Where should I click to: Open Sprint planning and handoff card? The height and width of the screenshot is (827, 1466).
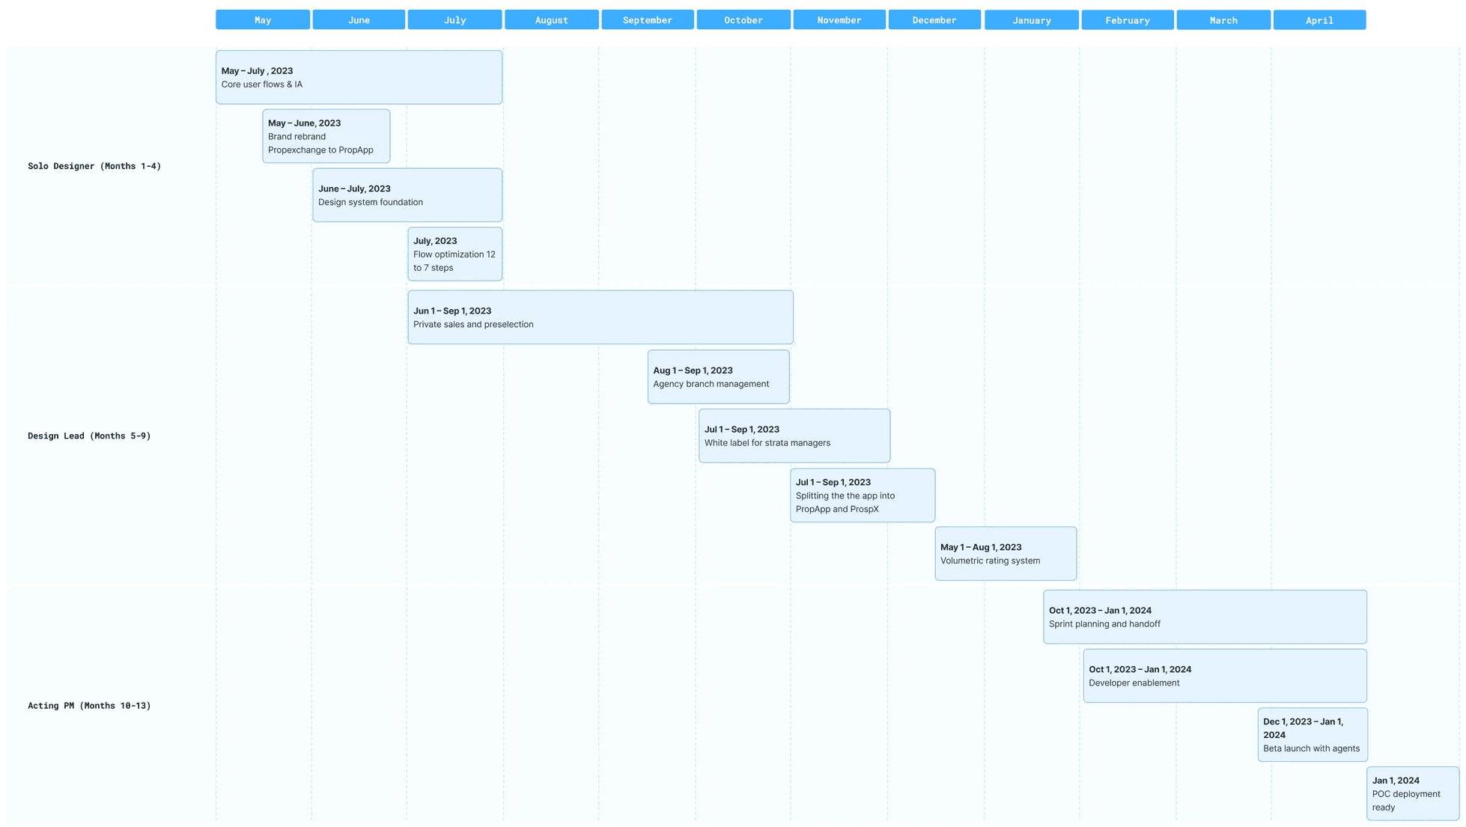pyautogui.click(x=1204, y=617)
